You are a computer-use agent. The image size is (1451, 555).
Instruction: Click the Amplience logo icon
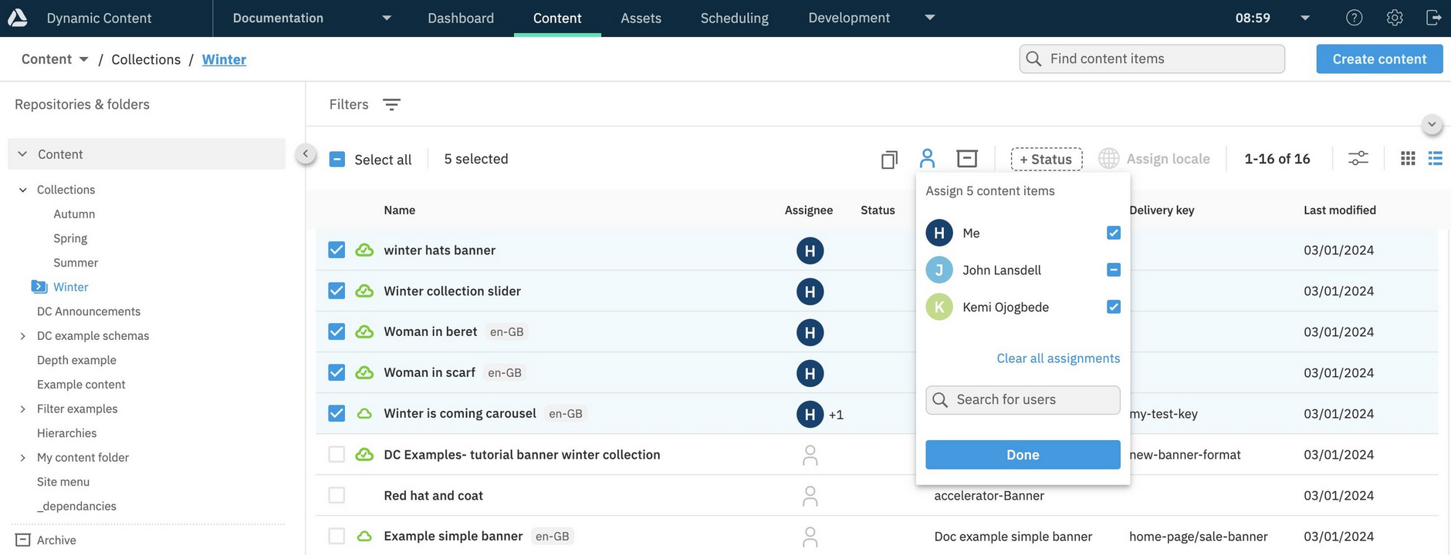click(17, 17)
